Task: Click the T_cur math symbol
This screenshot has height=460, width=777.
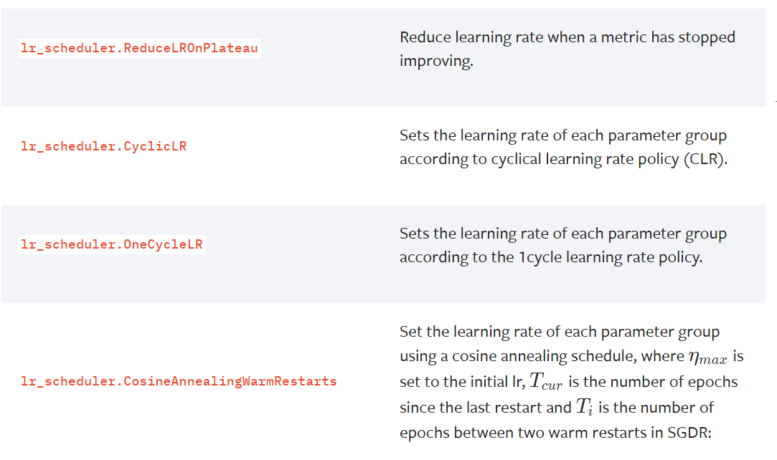Action: coord(545,381)
